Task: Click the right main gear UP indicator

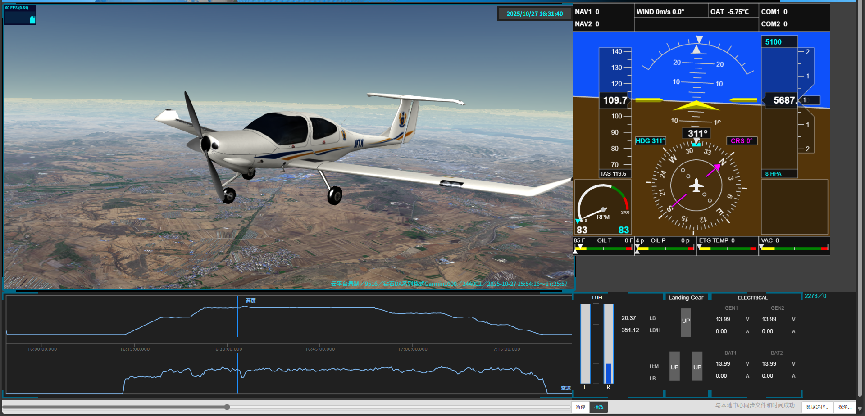Action: pyautogui.click(x=697, y=367)
